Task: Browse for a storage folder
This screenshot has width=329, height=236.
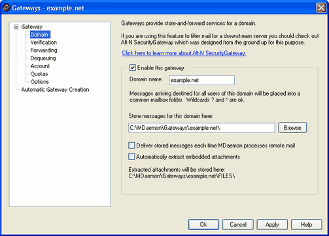Action: pyautogui.click(x=292, y=128)
